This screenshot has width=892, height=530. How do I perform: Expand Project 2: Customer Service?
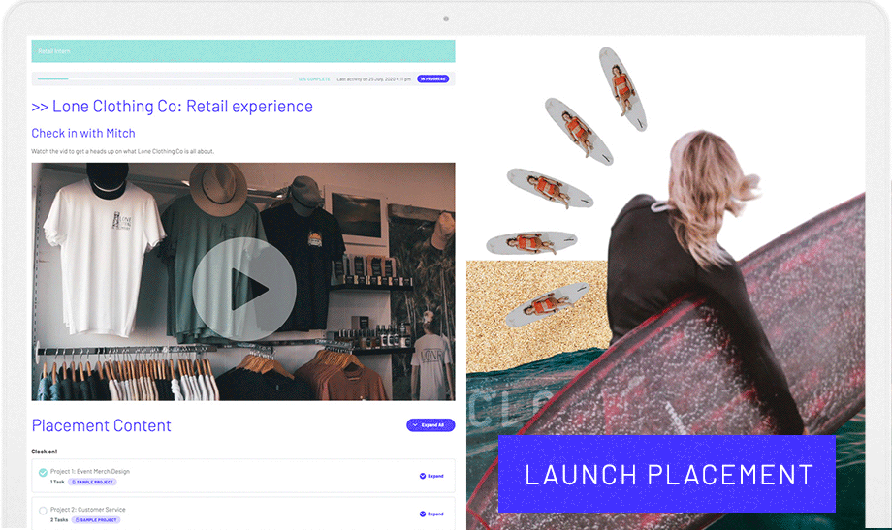431,514
